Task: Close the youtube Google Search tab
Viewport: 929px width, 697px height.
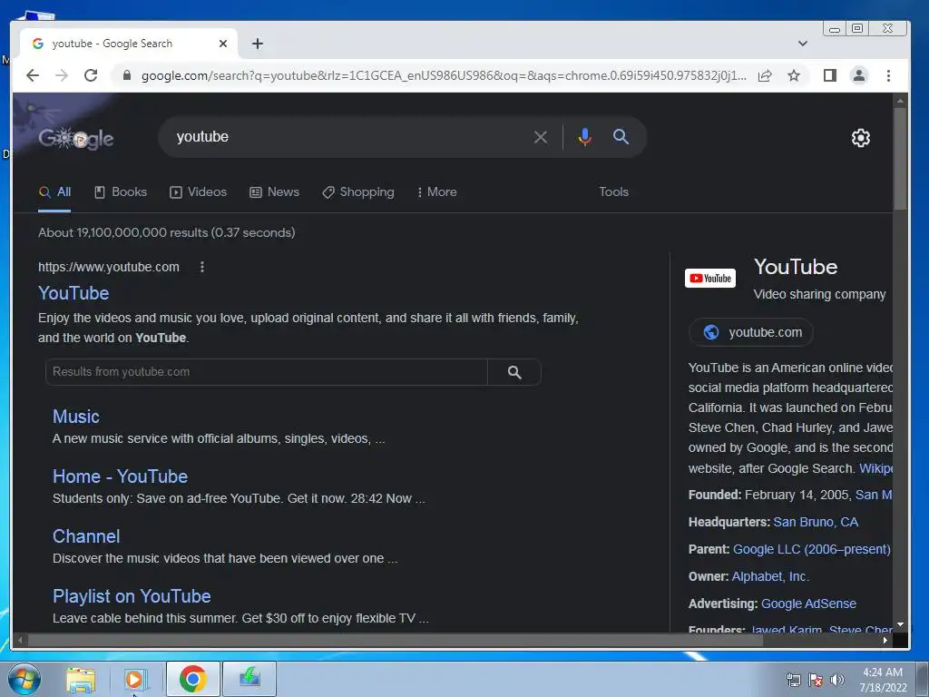Action: pyautogui.click(x=223, y=44)
